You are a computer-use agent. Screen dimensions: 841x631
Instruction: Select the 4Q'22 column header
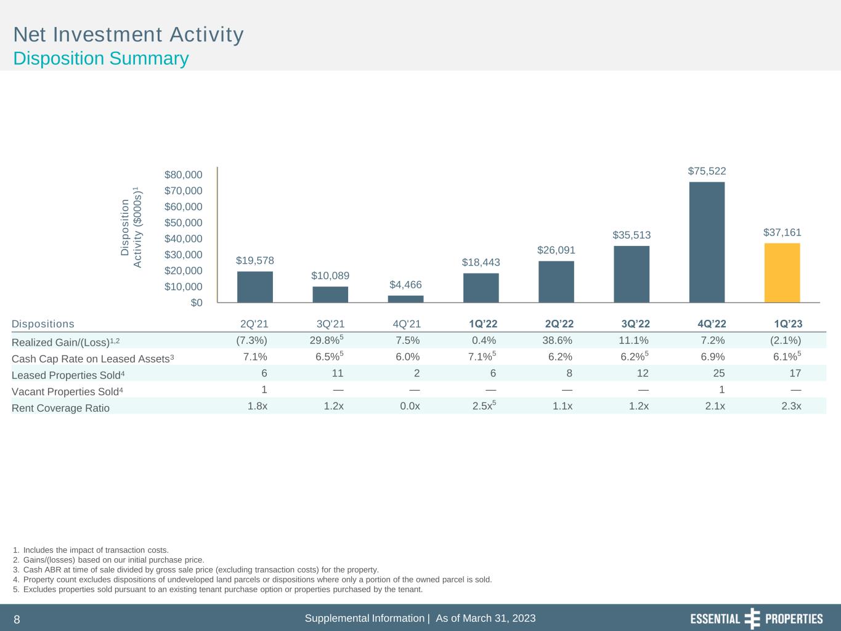(712, 324)
